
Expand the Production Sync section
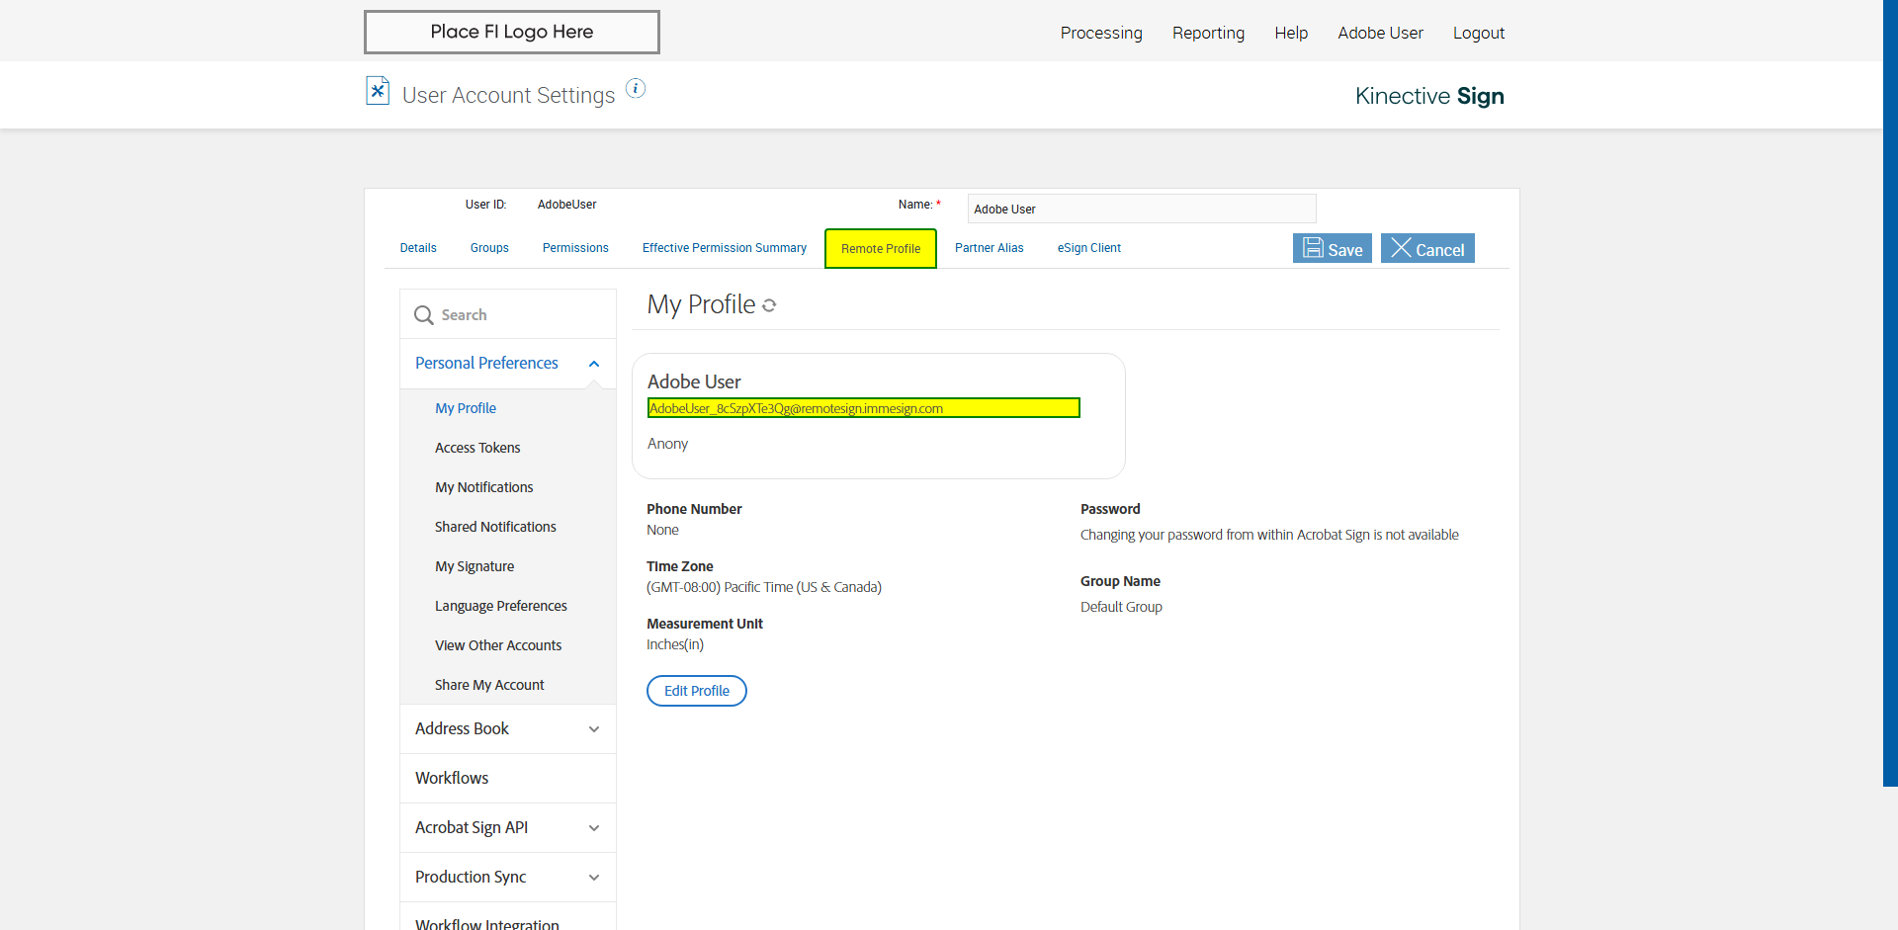(594, 878)
